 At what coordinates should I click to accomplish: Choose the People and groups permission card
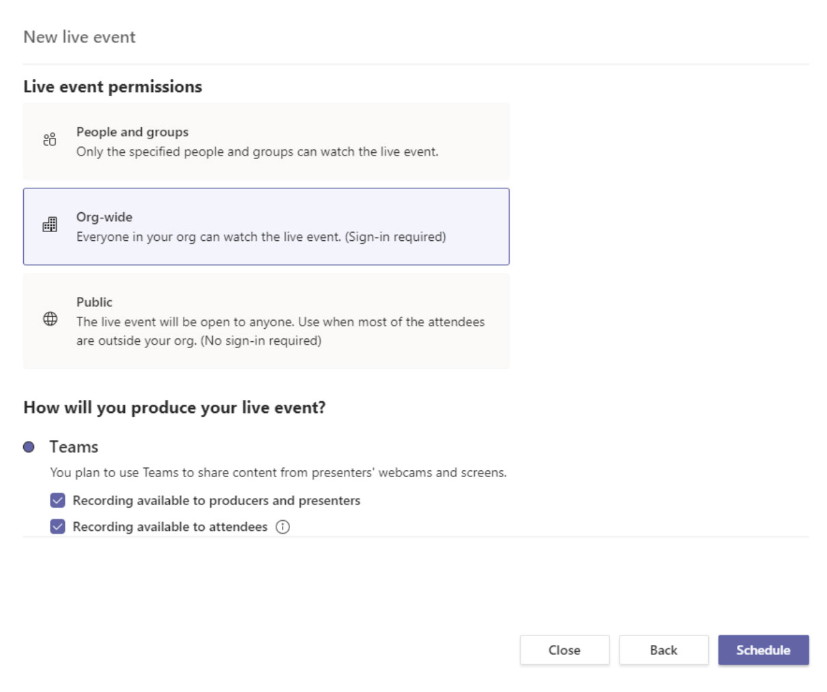(x=266, y=141)
